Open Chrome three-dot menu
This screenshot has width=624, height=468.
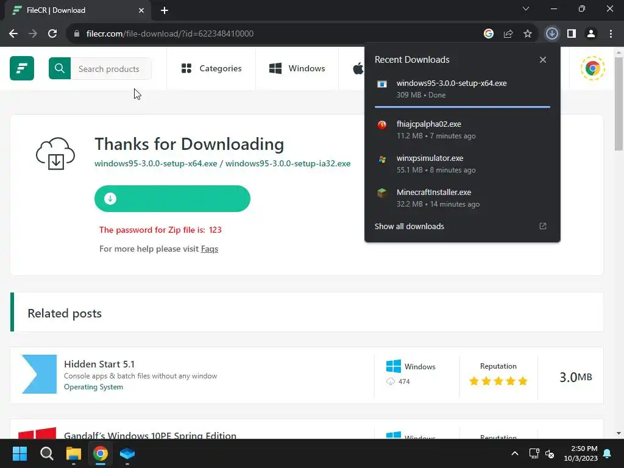point(611,34)
